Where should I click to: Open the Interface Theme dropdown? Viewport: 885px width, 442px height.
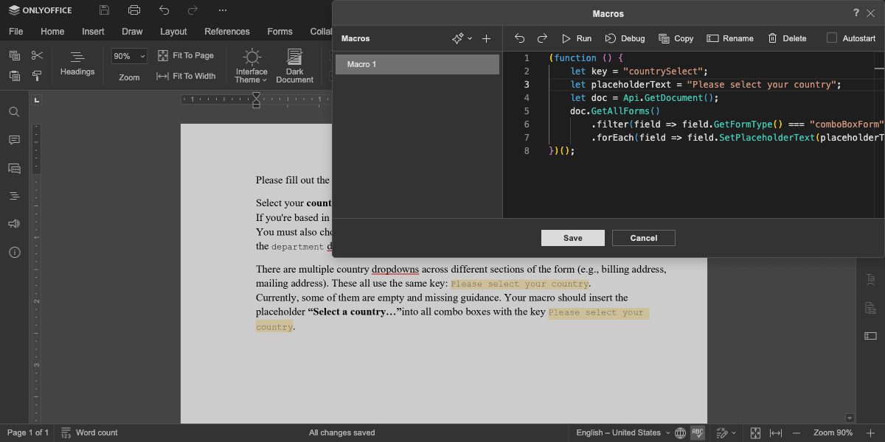click(251, 66)
